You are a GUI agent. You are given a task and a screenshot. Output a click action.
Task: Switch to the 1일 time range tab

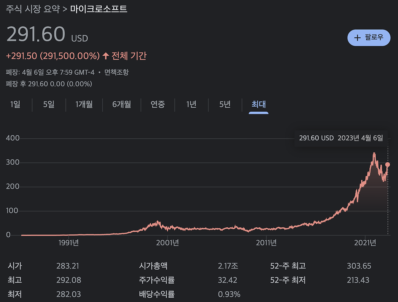tap(15, 105)
